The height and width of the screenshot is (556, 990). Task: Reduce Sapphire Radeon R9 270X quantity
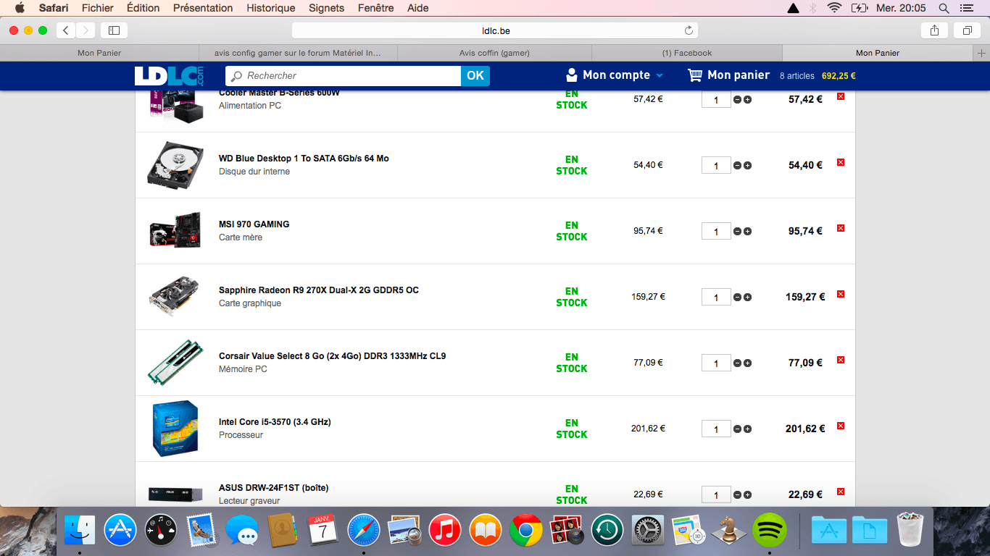click(x=737, y=298)
